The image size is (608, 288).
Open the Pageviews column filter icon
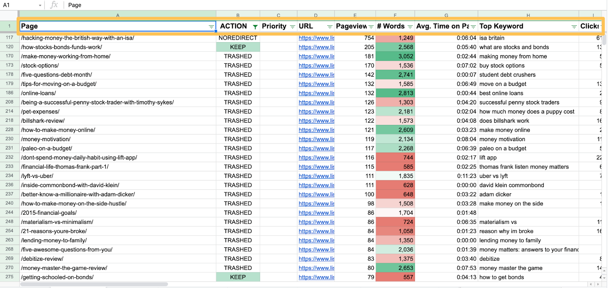(371, 27)
